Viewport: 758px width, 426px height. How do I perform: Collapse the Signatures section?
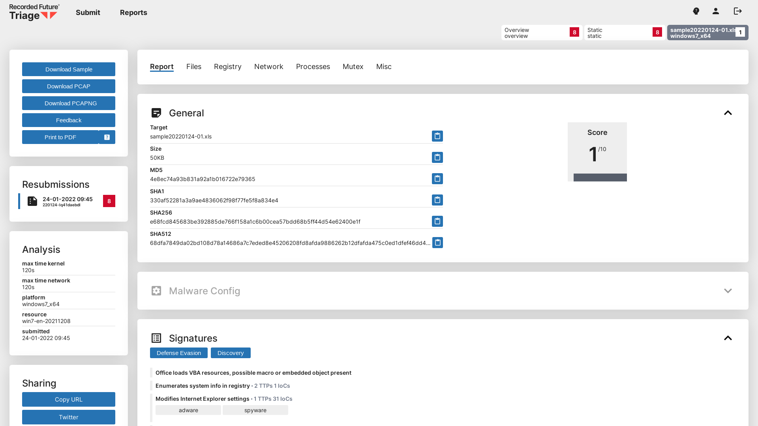[728, 338]
